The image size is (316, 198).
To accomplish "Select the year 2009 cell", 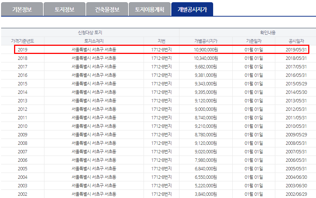I will click(x=23, y=134).
